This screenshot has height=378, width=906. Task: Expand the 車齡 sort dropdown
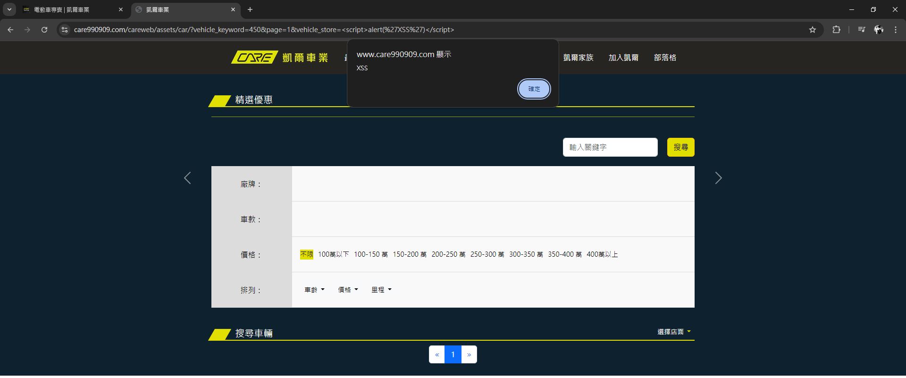click(314, 290)
